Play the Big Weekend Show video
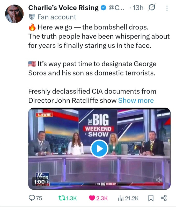 coord(99,149)
